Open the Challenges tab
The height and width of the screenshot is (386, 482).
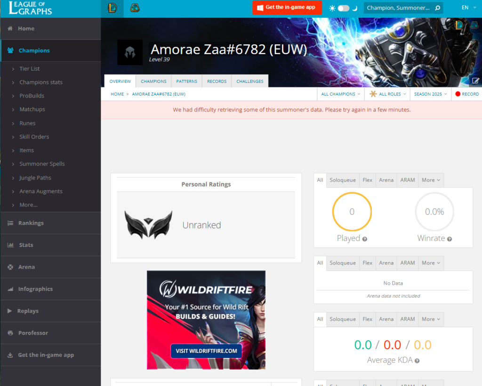point(249,81)
